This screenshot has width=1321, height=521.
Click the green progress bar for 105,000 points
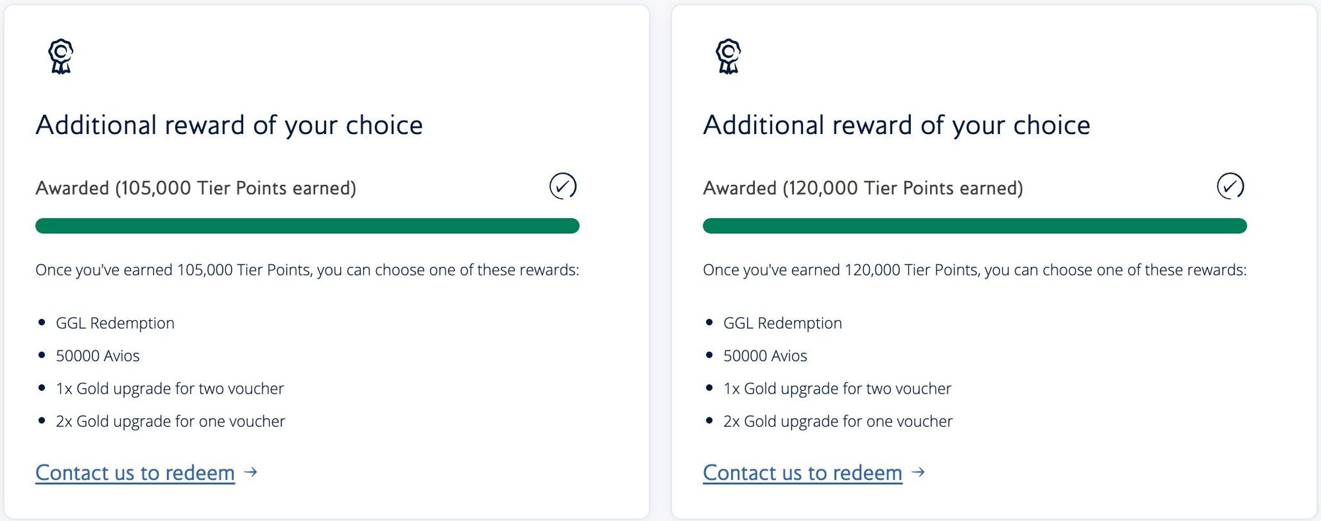307,226
